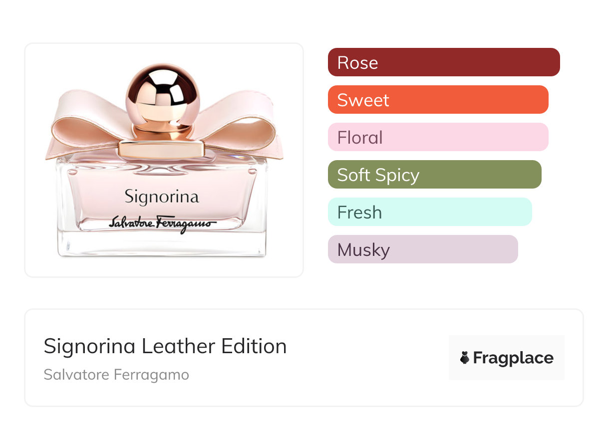608x431 pixels.
Task: Select the orange Sweet accord bar
Action: coord(438,100)
